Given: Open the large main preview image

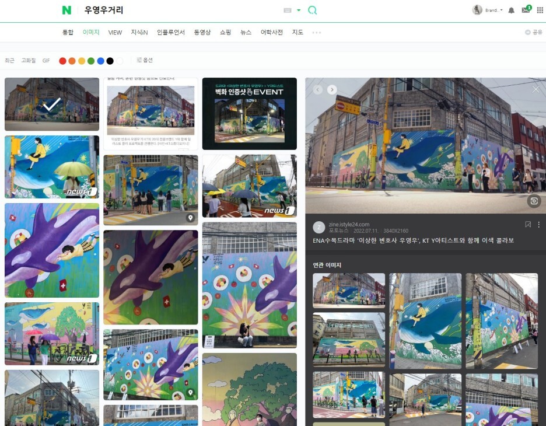Looking at the screenshot, I should click(x=425, y=146).
